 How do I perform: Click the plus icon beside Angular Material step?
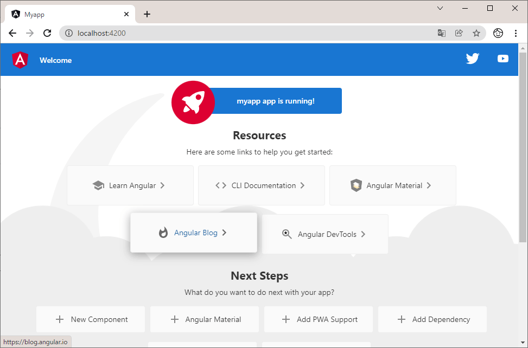(174, 319)
